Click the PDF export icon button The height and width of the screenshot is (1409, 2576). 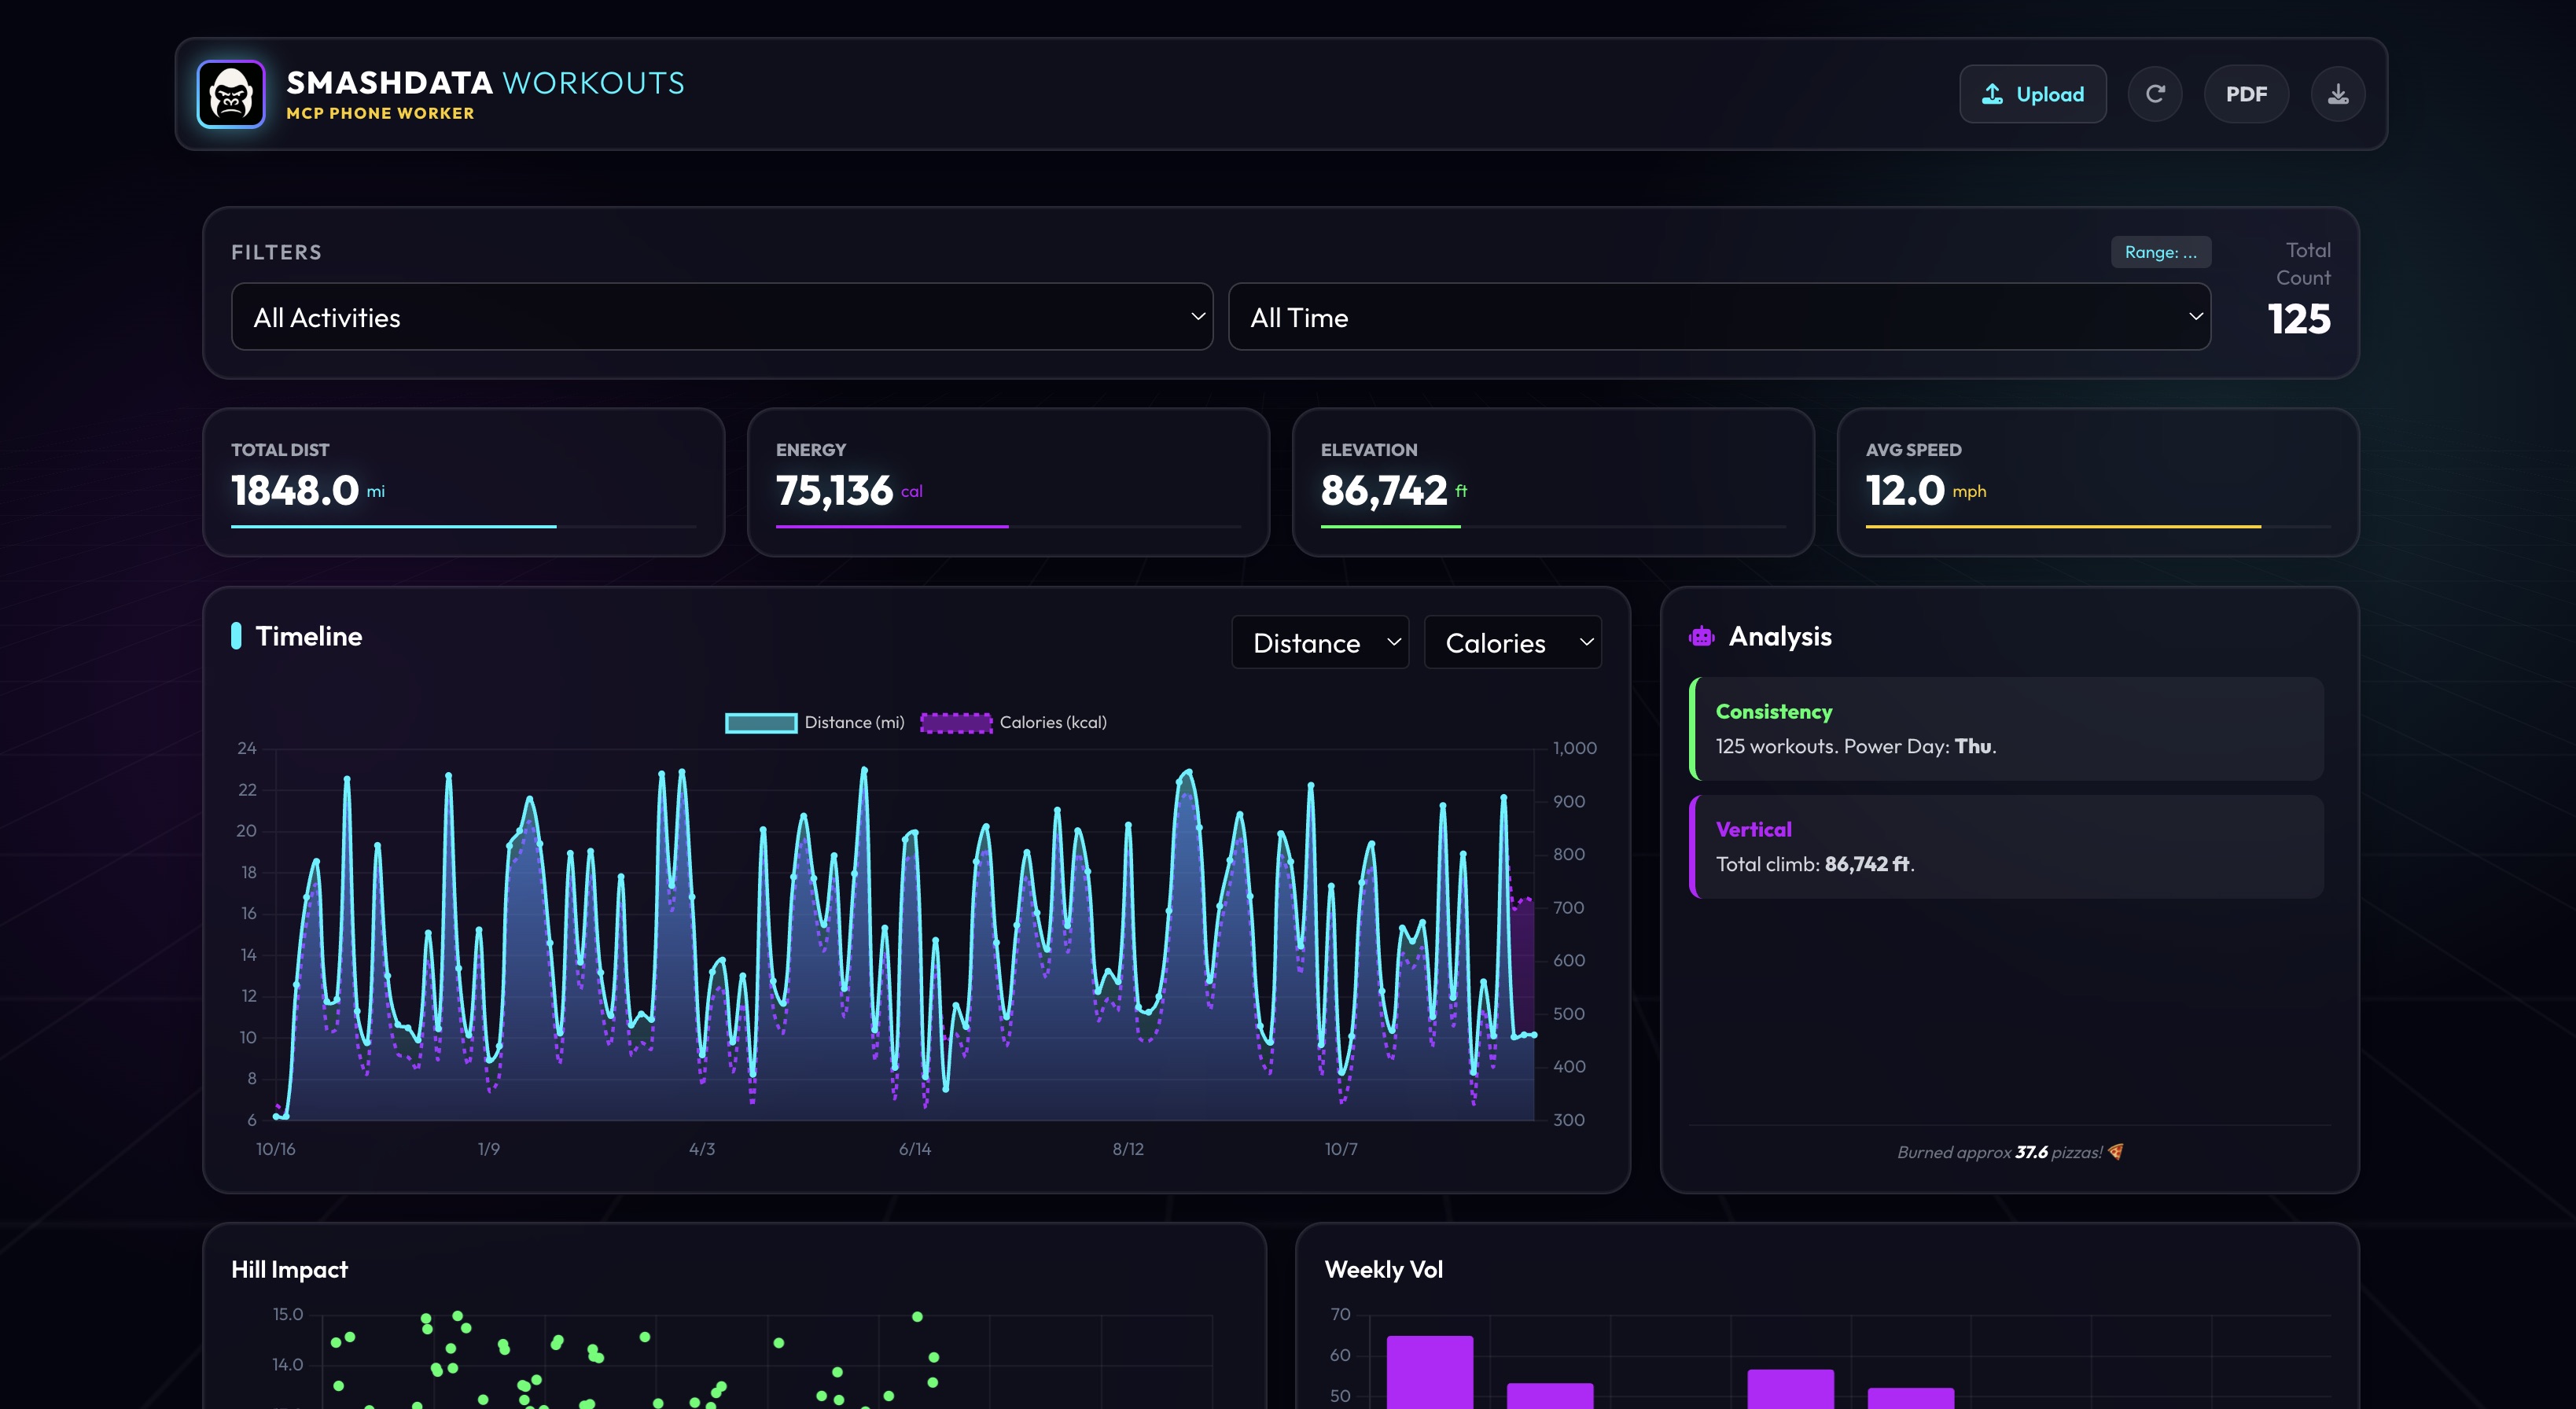[2246, 93]
